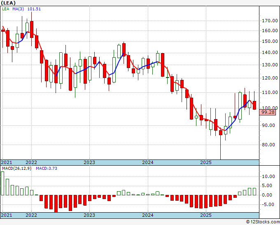Select the MACD(26,12,9) indicator label
Image resolution: width=280 pixels, height=225 pixels.
[16, 169]
